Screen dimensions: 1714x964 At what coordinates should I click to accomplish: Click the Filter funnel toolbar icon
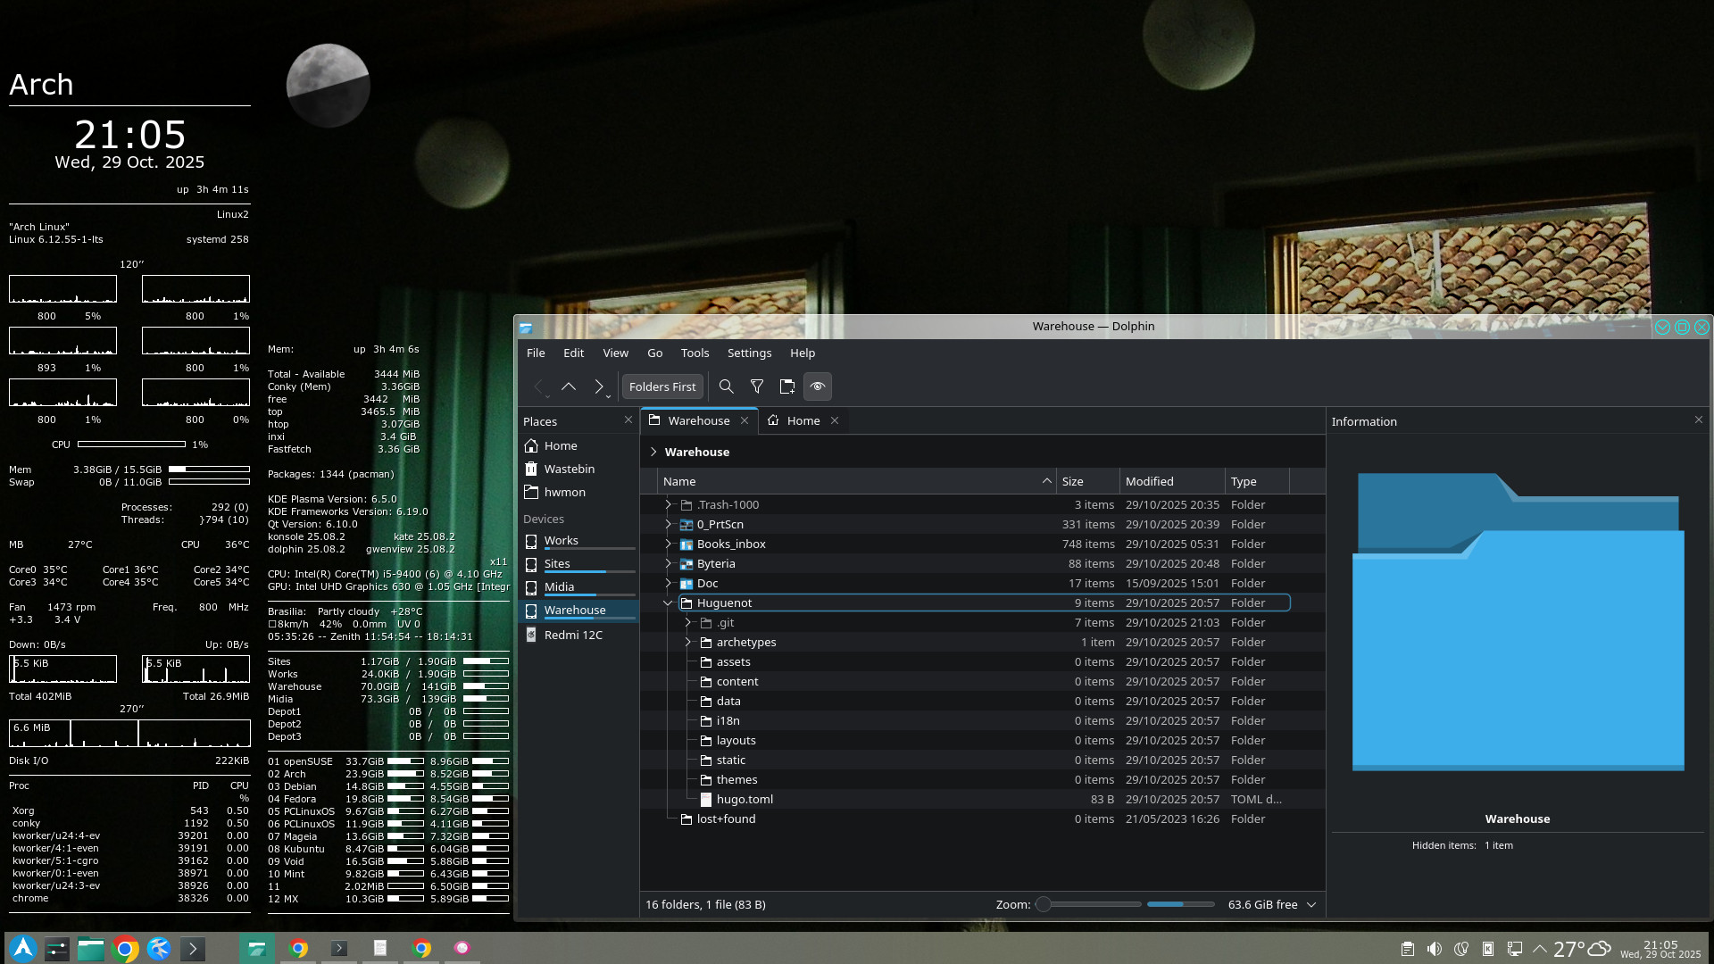coord(756,386)
